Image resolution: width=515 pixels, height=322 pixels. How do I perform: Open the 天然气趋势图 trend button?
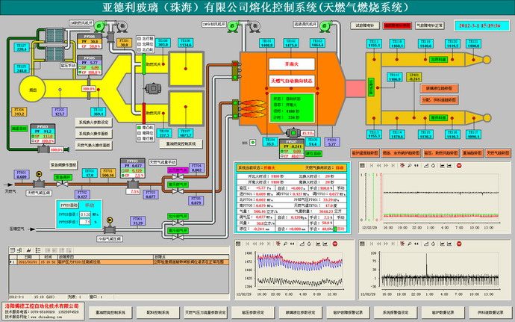click(498, 153)
